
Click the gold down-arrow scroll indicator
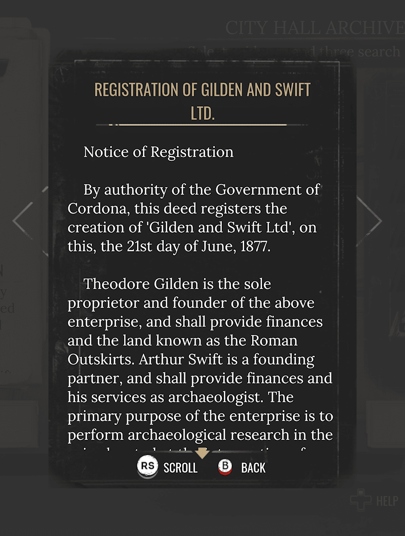click(202, 453)
